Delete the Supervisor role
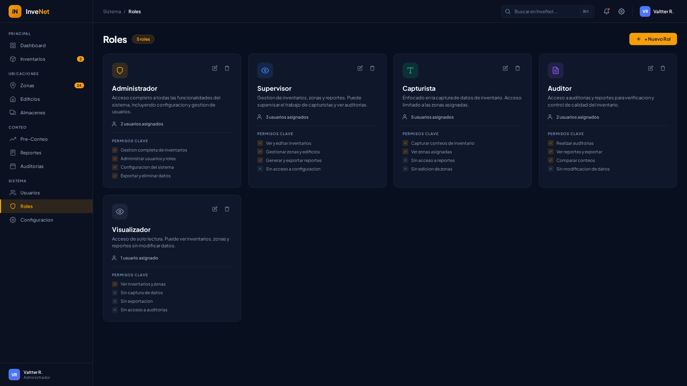The width and height of the screenshot is (687, 386). click(372, 68)
